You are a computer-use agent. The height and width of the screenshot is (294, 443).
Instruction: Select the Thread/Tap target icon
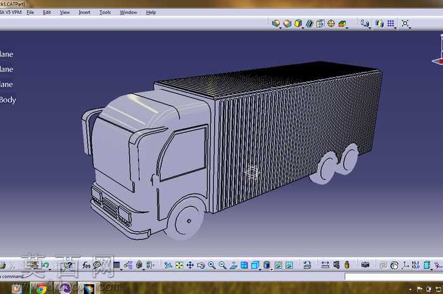[x=331, y=23]
